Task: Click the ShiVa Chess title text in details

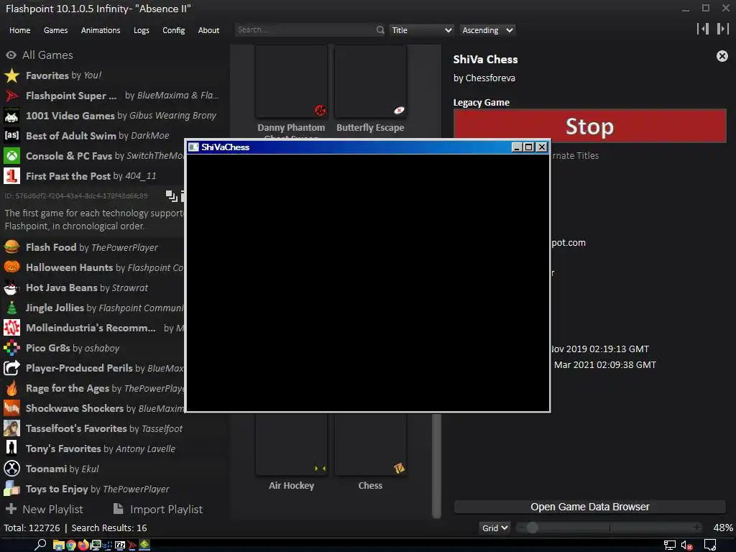Action: pos(485,60)
